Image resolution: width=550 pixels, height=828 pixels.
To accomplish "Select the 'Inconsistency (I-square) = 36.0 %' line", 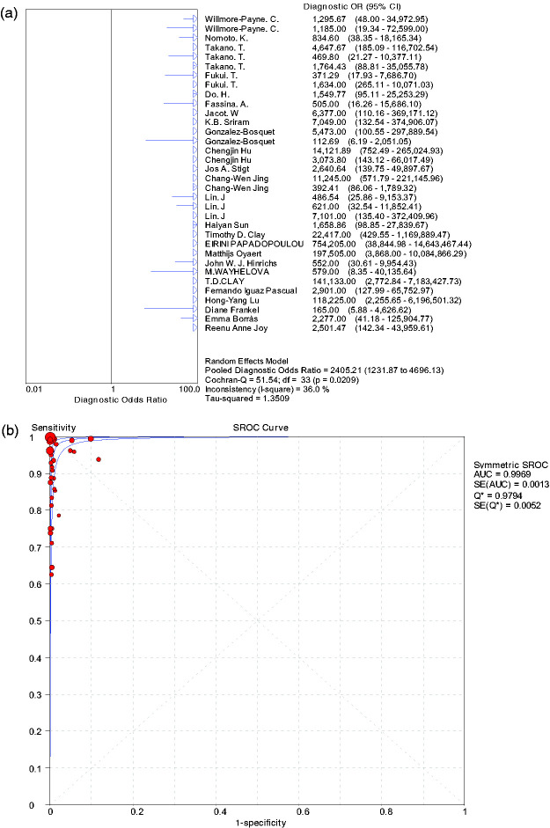I will (x=267, y=390).
